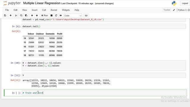Click the Last Checkpoint status text

point(77,4)
